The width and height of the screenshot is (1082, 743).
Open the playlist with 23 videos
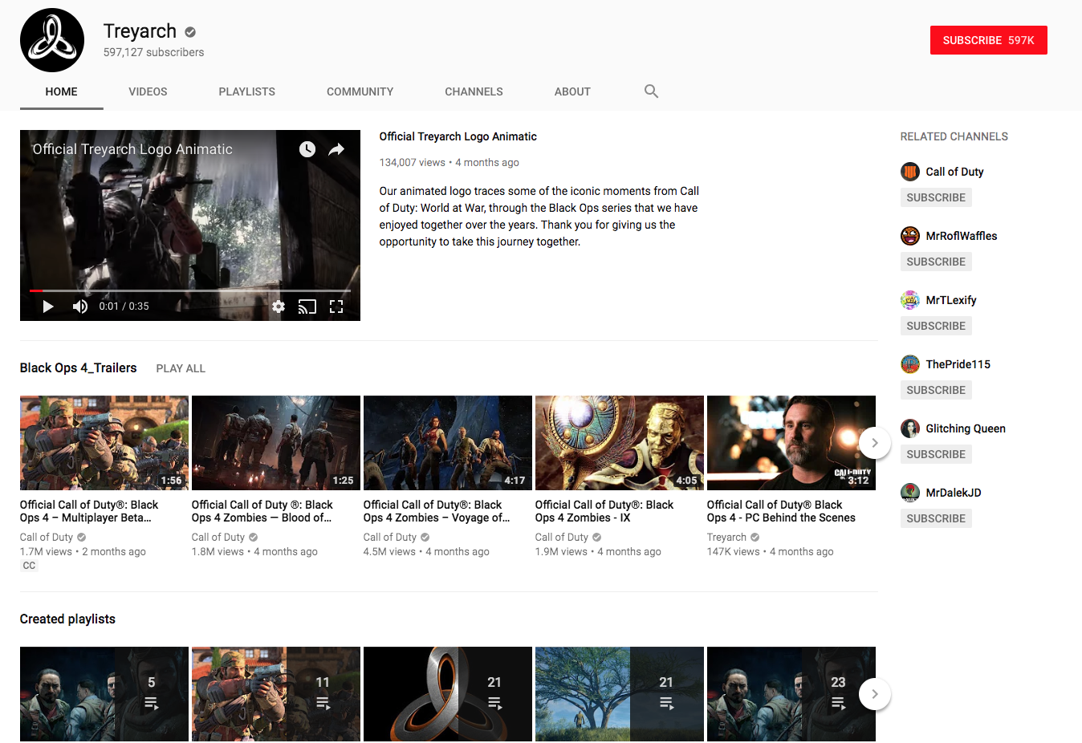pos(791,694)
